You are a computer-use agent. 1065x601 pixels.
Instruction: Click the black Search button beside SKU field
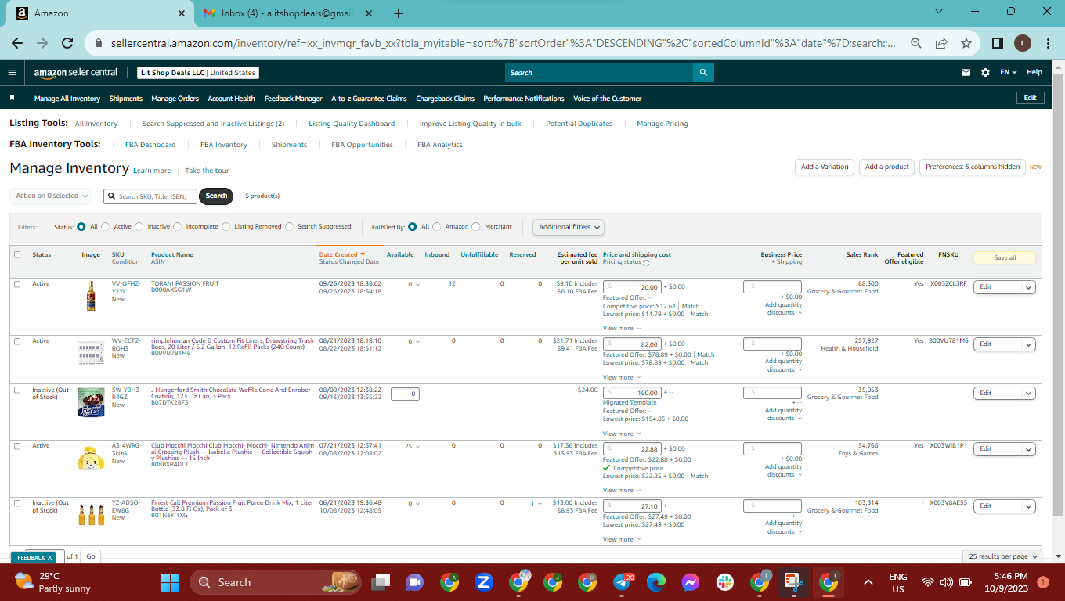pos(216,196)
